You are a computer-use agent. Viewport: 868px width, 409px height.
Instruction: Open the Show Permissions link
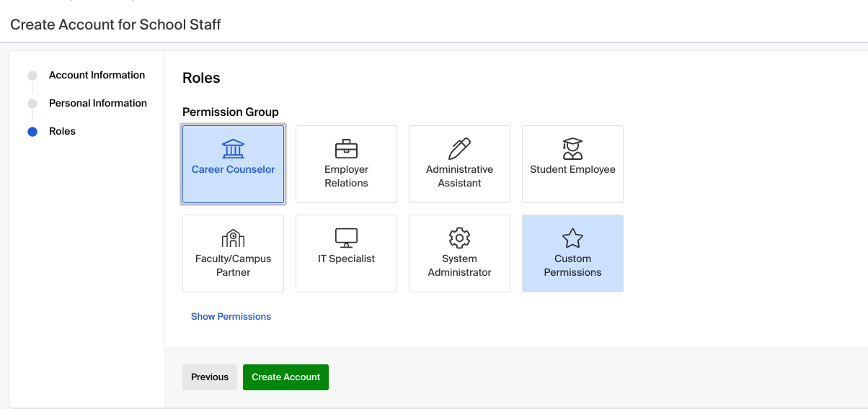[x=231, y=317]
